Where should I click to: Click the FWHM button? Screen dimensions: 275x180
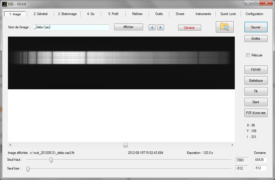tap(256, 70)
